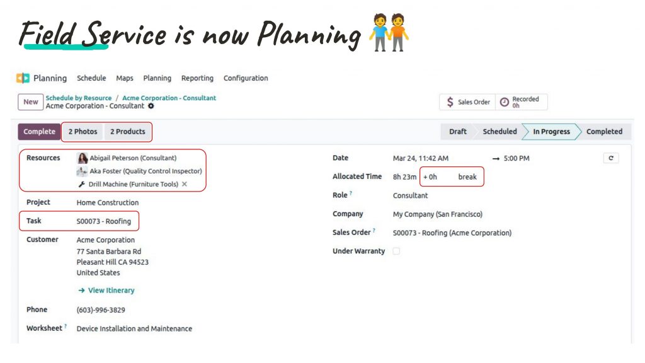Viewport: 645px width, 363px height.
Task: Move the record back to Draft stage
Action: pos(457,131)
